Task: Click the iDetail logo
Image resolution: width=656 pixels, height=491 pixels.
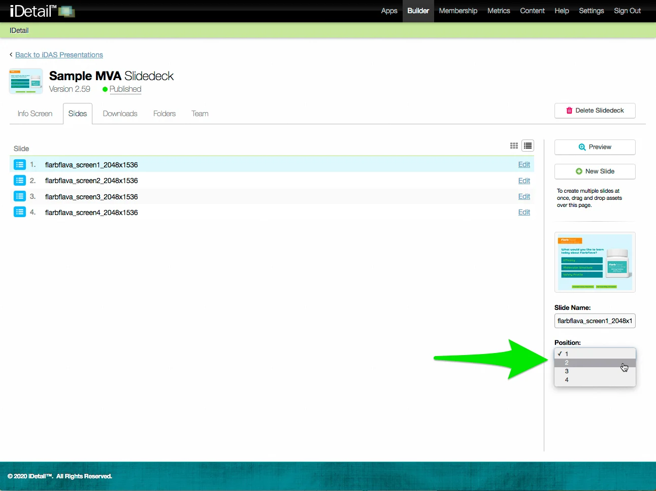Action: [x=42, y=11]
